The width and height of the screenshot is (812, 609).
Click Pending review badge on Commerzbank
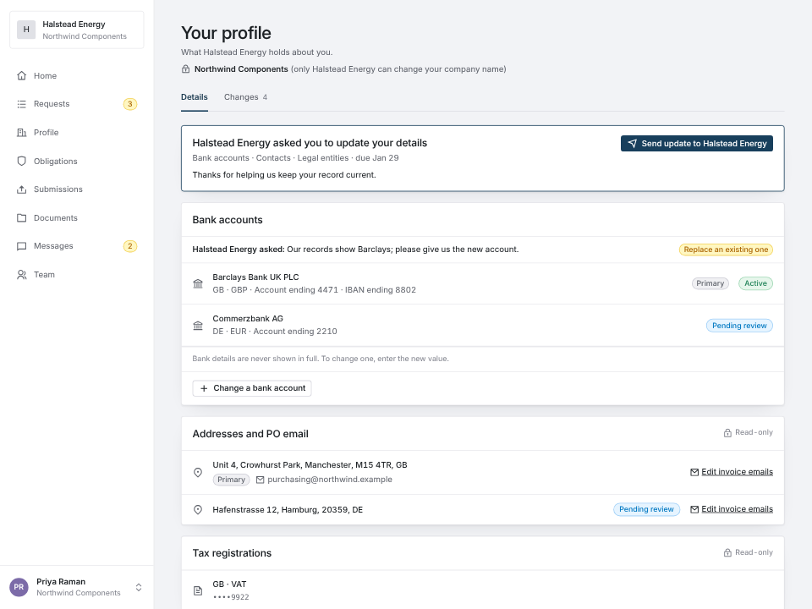pyautogui.click(x=739, y=326)
